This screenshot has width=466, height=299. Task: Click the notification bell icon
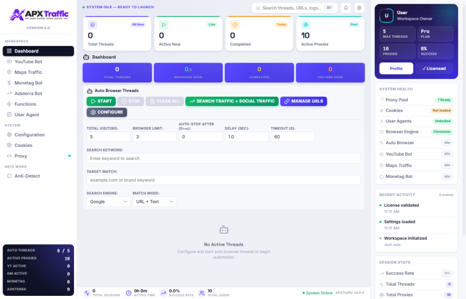(346, 8)
